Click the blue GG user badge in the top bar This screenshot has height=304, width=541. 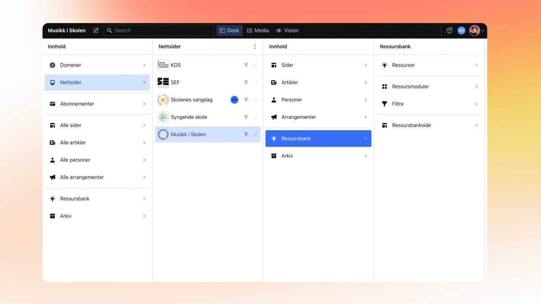click(x=461, y=31)
